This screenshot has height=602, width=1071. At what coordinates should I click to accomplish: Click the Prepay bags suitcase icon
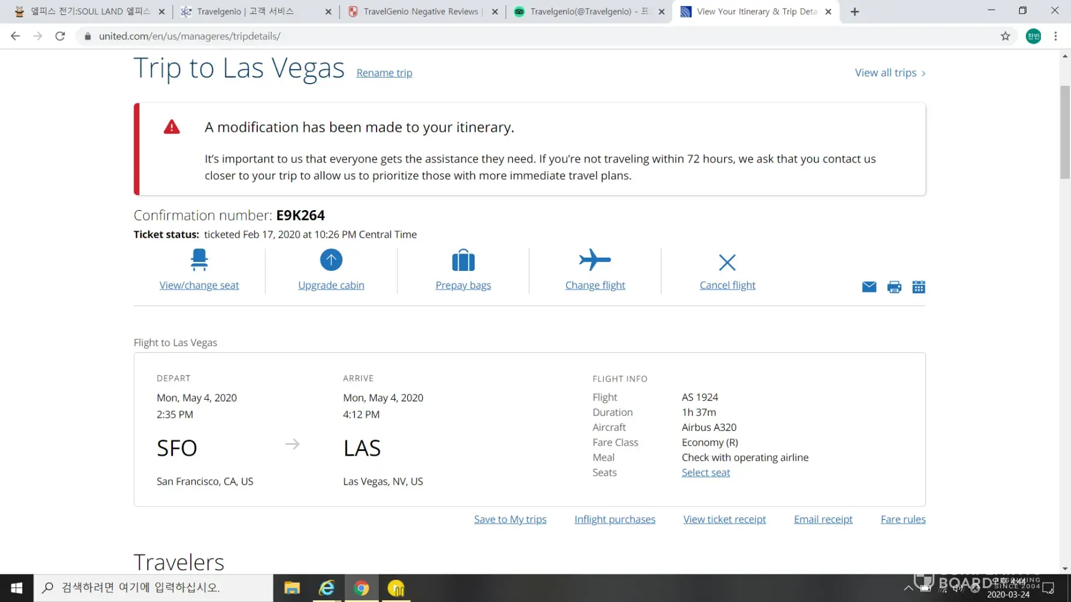[463, 260]
